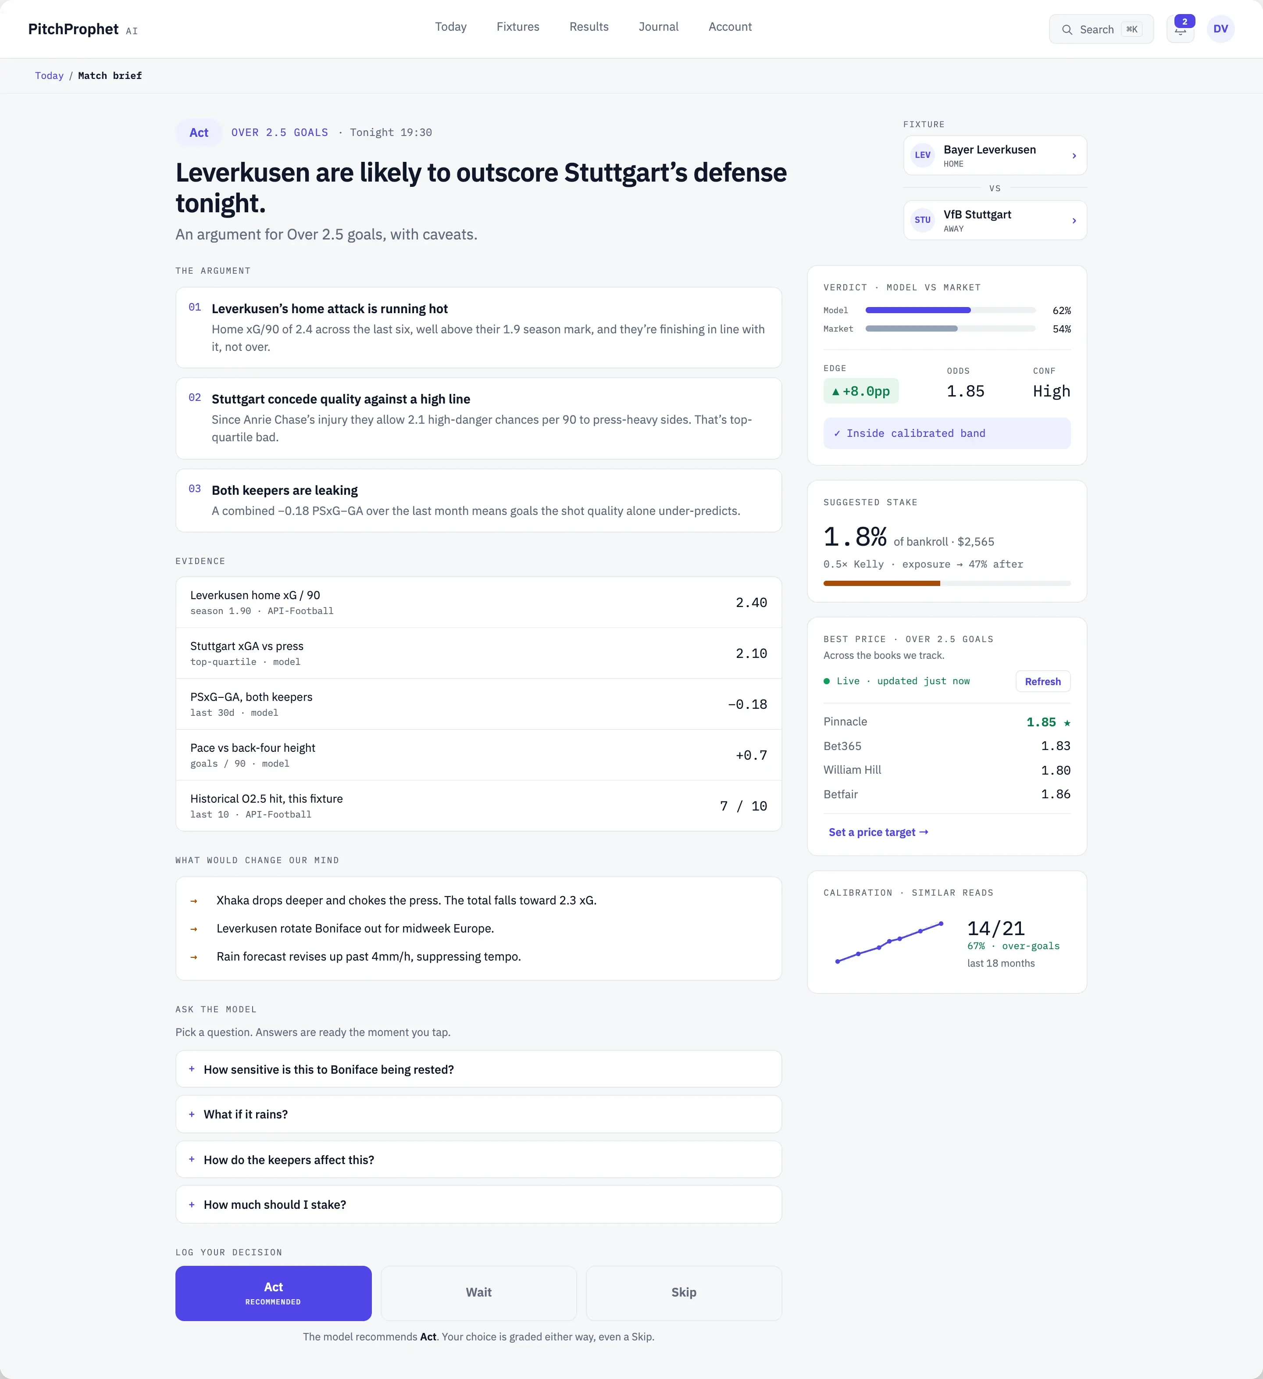The image size is (1263, 1379).
Task: Go to the Today nav tab
Action: (x=451, y=27)
